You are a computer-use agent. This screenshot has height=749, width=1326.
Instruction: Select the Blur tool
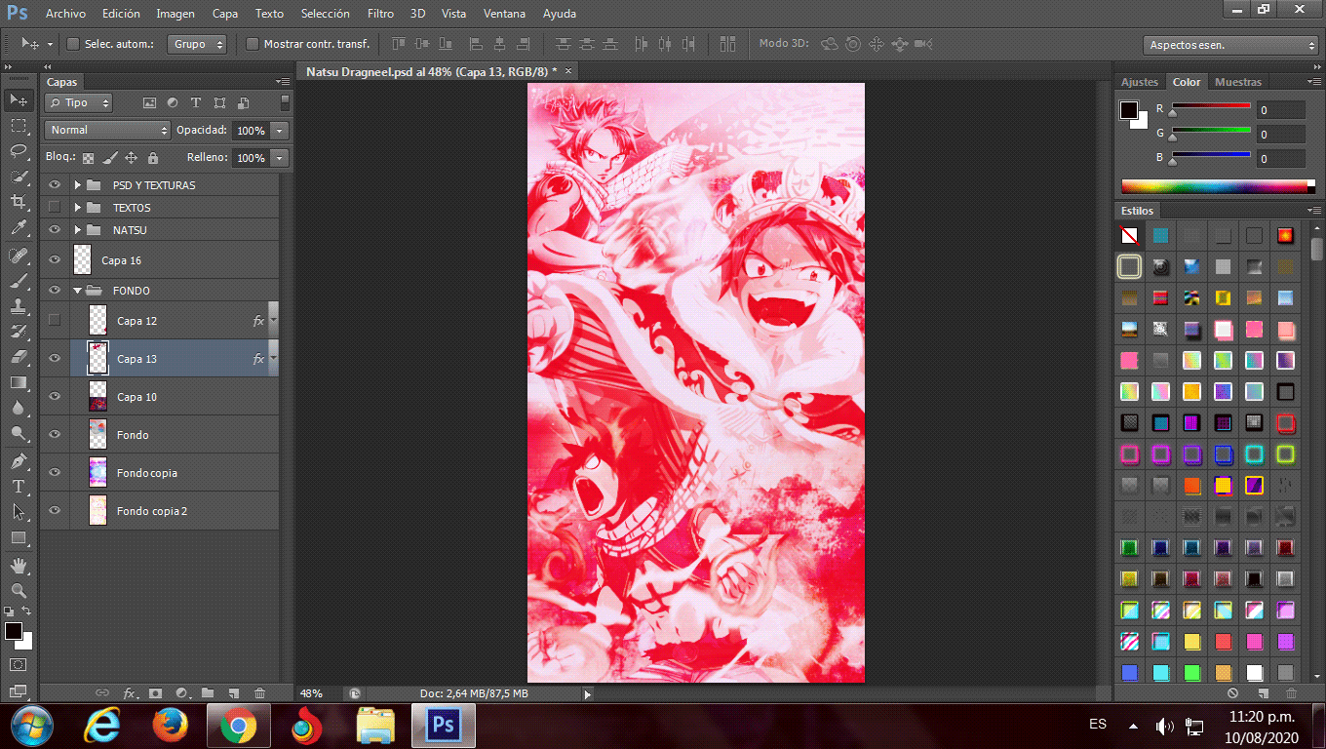18,408
